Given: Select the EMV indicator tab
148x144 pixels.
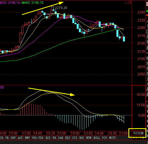Looking at the screenshot, I should 27,138.
